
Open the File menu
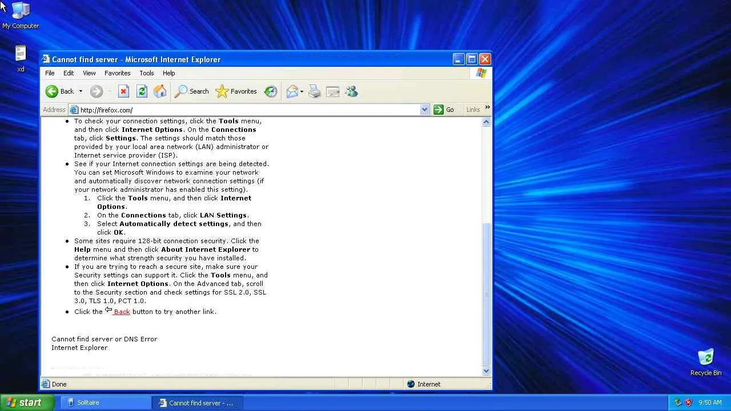pos(50,73)
